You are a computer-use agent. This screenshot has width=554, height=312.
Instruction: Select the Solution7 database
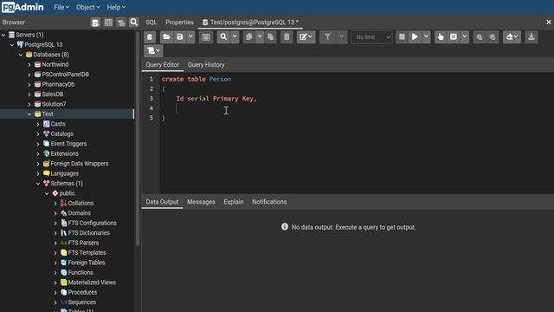(54, 104)
